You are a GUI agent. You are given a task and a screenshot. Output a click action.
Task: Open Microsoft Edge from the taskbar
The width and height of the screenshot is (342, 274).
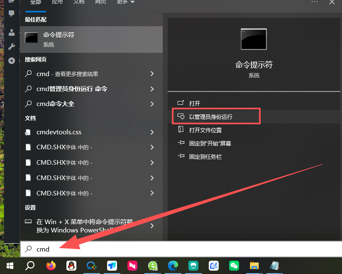[x=173, y=266]
